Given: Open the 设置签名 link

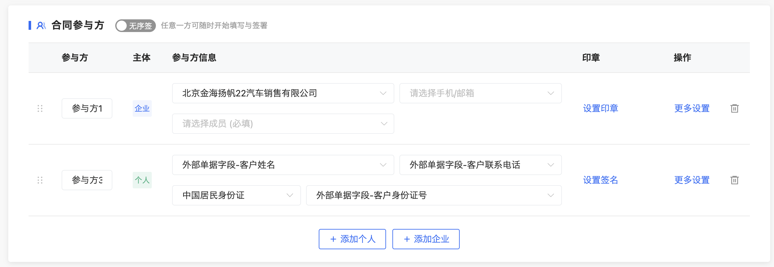Looking at the screenshot, I should (x=601, y=180).
